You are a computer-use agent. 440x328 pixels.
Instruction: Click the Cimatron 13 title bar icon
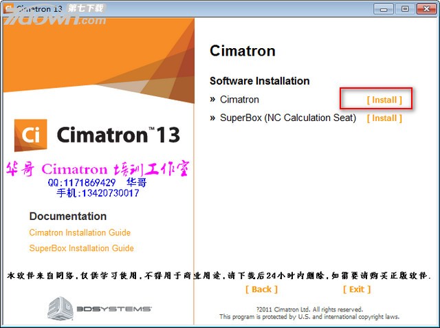(8, 8)
